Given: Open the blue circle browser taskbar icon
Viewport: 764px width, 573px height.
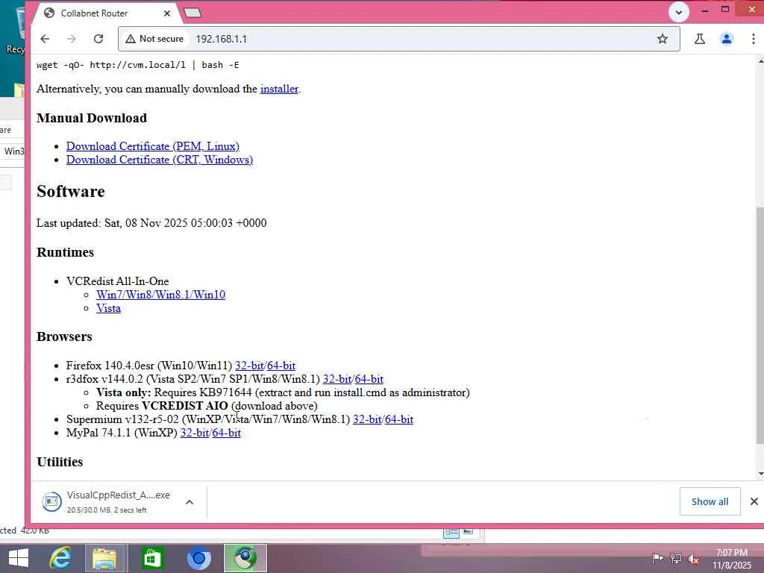Looking at the screenshot, I should [x=198, y=558].
